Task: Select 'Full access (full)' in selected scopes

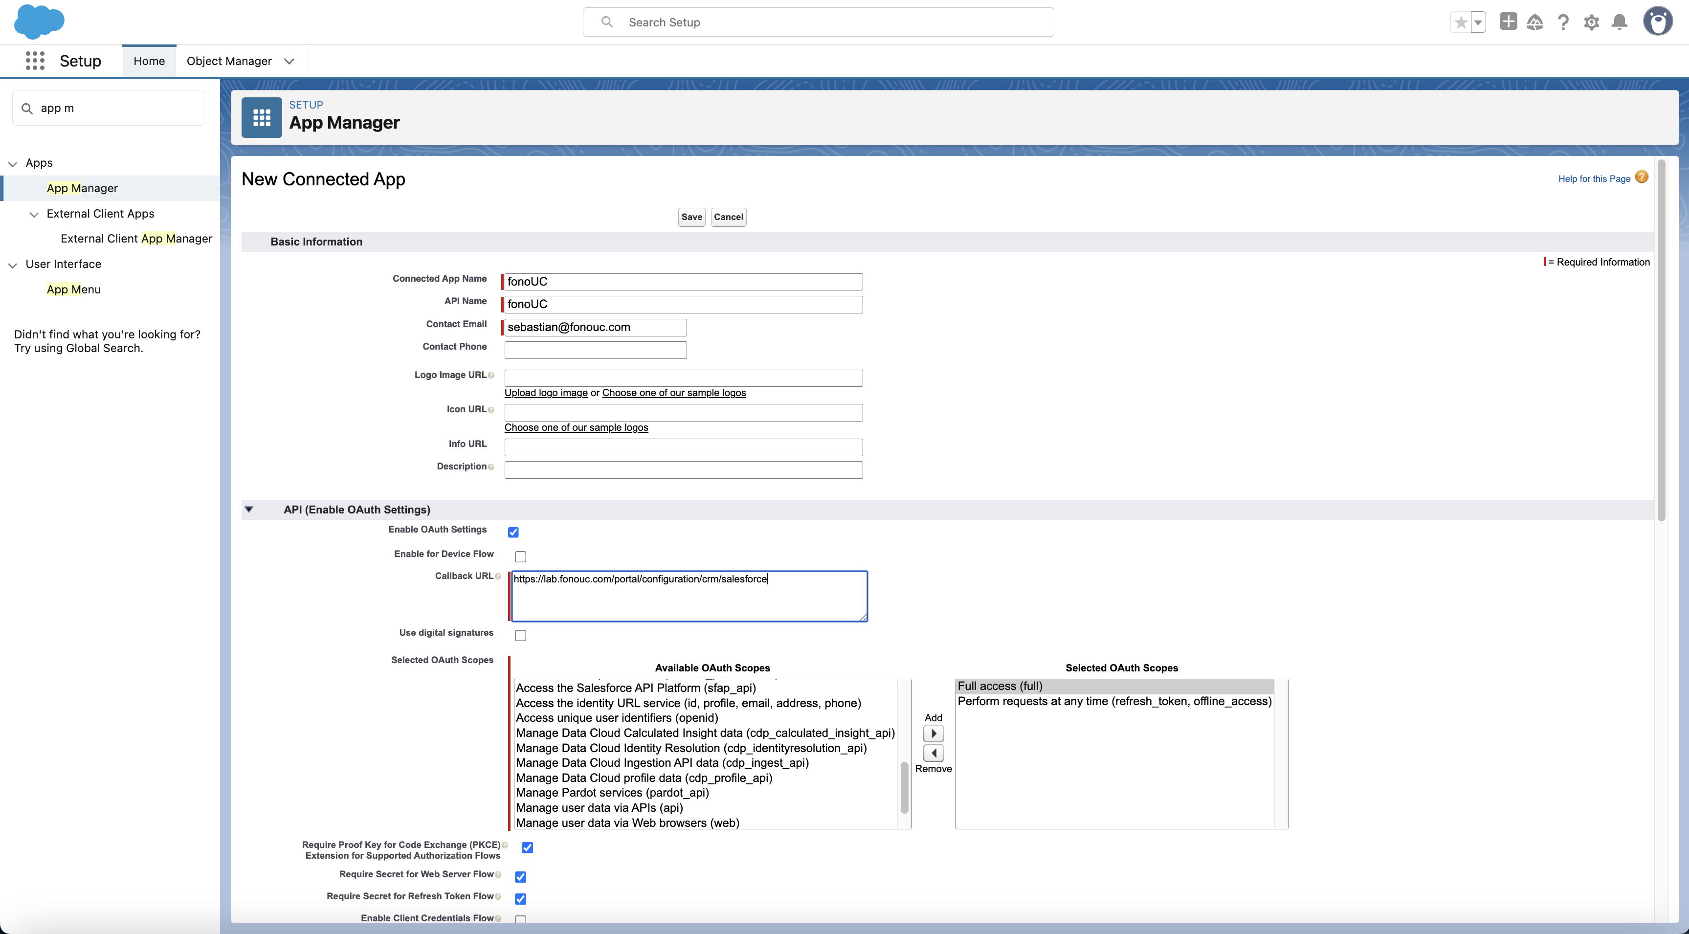Action: click(1114, 686)
